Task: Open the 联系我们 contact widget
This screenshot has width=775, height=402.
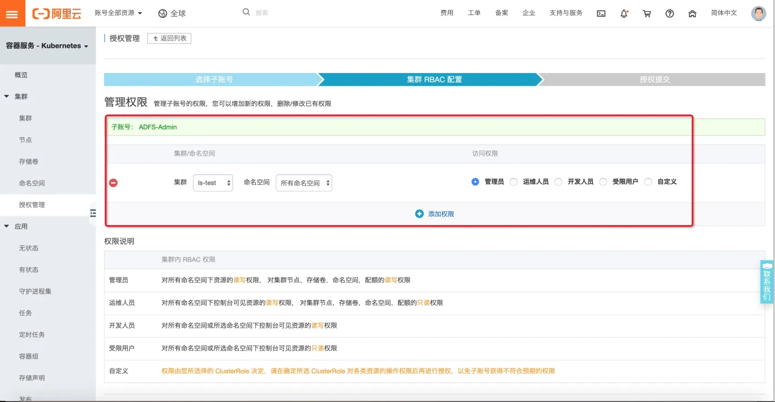Action: pos(767,282)
